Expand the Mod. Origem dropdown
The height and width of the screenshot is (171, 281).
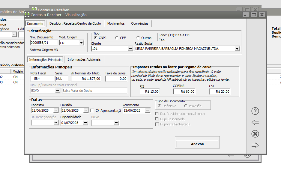(x=81, y=43)
